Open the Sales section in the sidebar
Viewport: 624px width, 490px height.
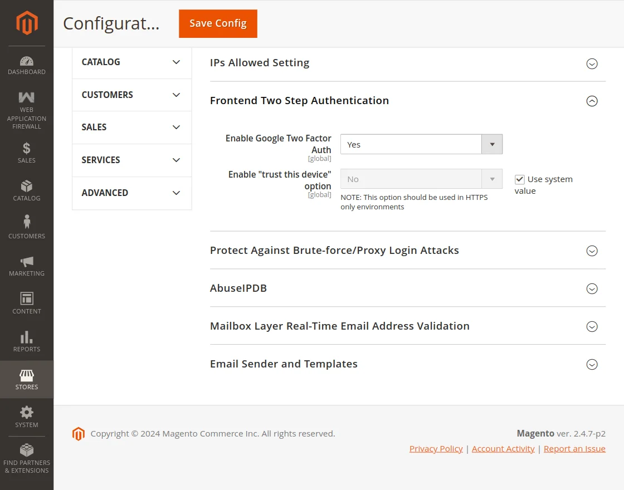click(x=26, y=153)
